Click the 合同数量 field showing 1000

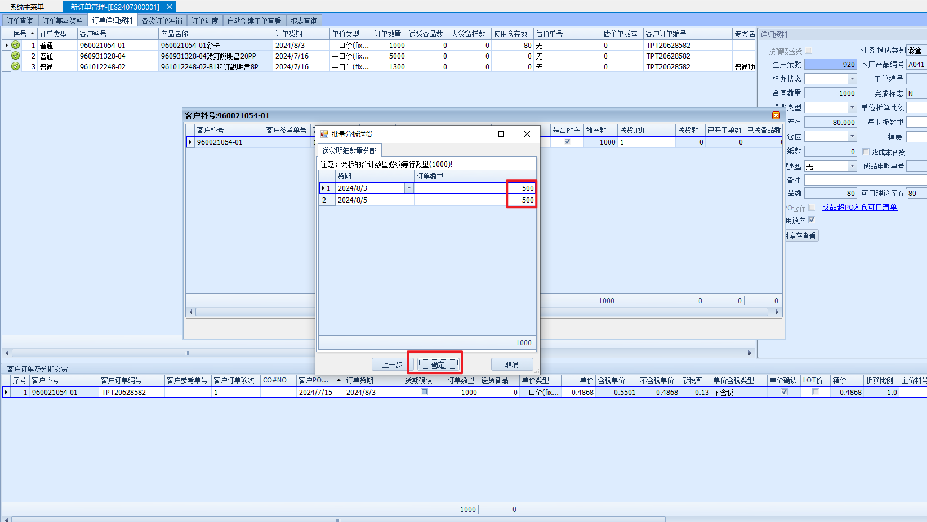[x=831, y=93]
